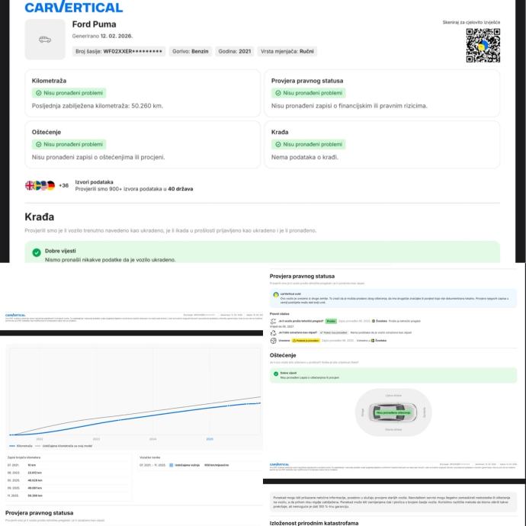Click the Gorivo: Benzin chip
The height and width of the screenshot is (526, 526).
[191, 51]
